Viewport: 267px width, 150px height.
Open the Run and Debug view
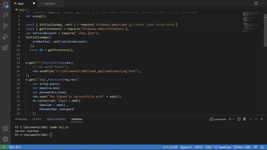click(5, 37)
